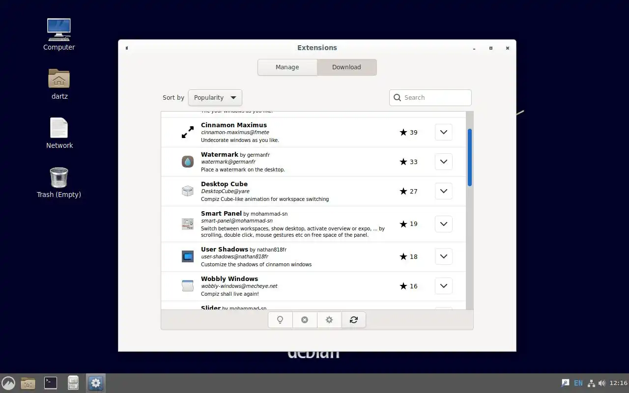This screenshot has height=393, width=629.
Task: Open extension settings gear in bottom toolbar
Action: click(329, 320)
